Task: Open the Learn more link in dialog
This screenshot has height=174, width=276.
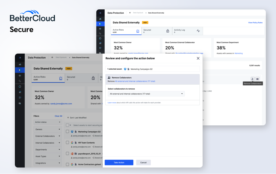Action: [x=112, y=103]
